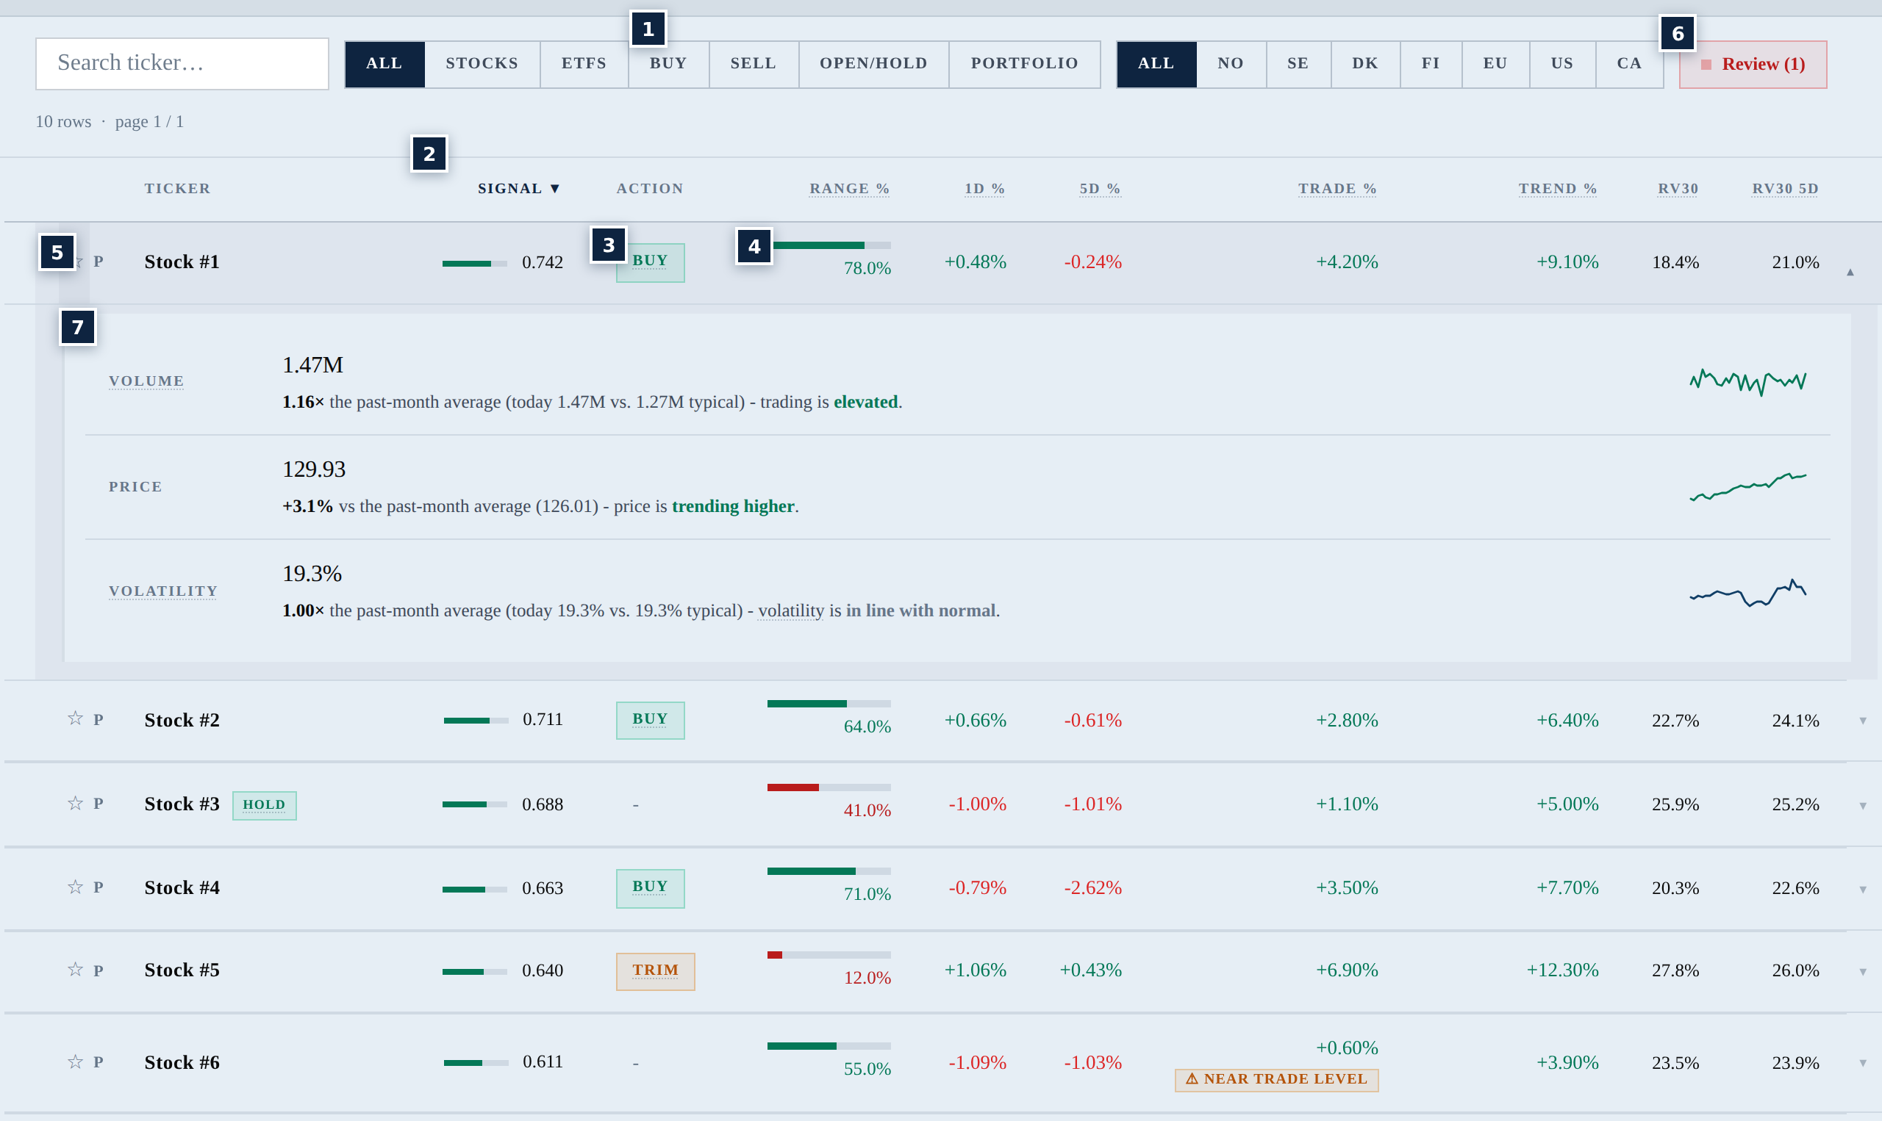Toggle portfolio P marker for Stock #3
This screenshot has height=1121, width=1882.
[99, 804]
